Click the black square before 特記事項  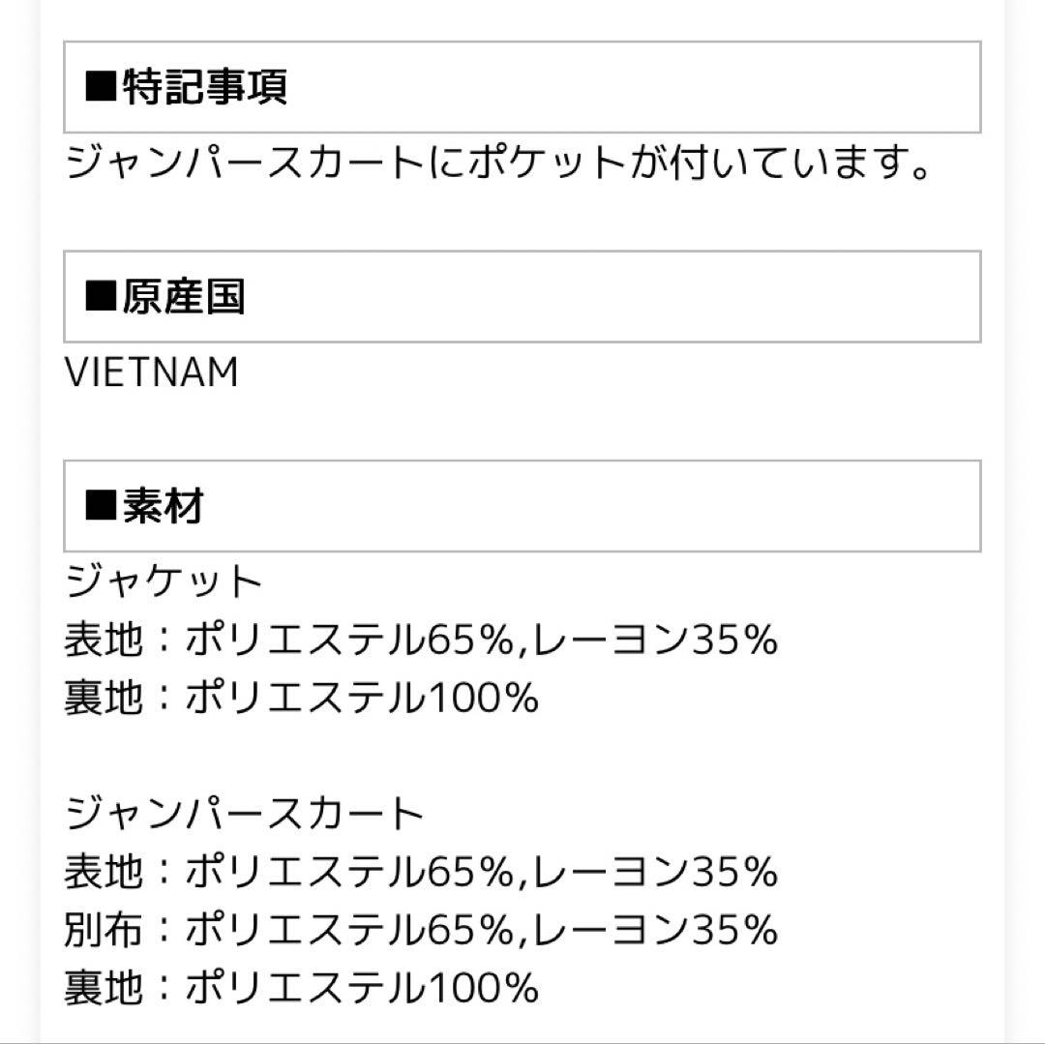101,88
